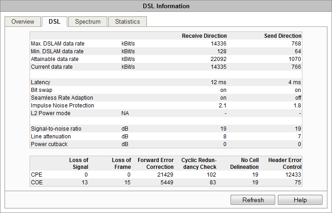Viewport: 332px width, 213px height.
Task: Select the COE row label
Action: [x=37, y=183]
